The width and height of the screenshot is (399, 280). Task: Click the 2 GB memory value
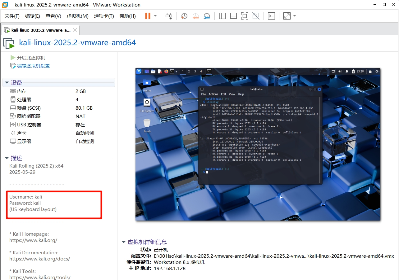click(80, 91)
